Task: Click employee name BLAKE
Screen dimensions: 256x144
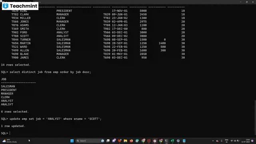Action: tap(24, 54)
